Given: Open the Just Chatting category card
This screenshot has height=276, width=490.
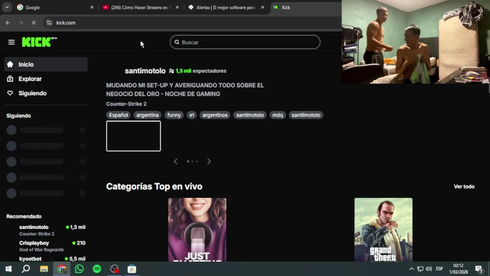Looking at the screenshot, I should [197, 230].
